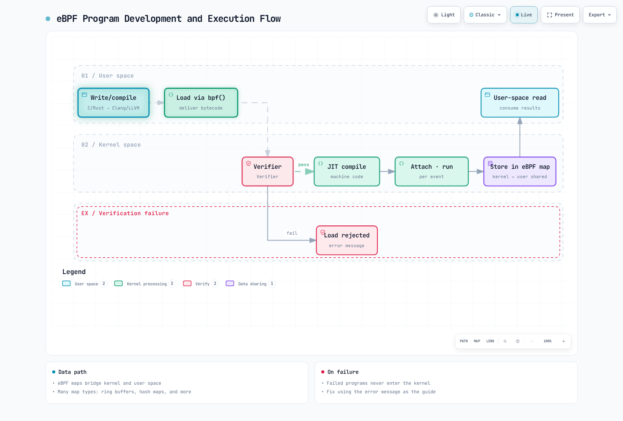Click the Kernel processing count badge 3
Screen dimensions: 623x421
[172, 283]
